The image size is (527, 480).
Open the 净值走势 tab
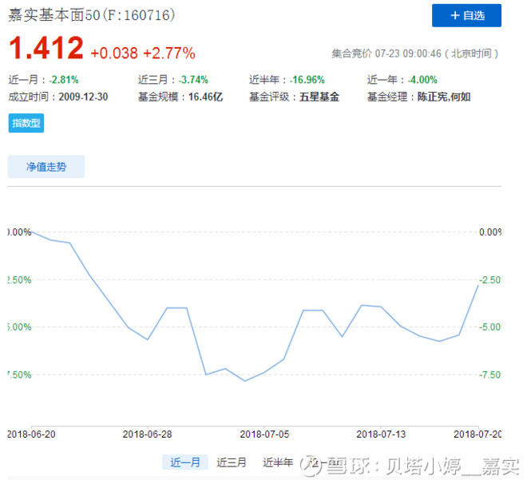(x=46, y=167)
